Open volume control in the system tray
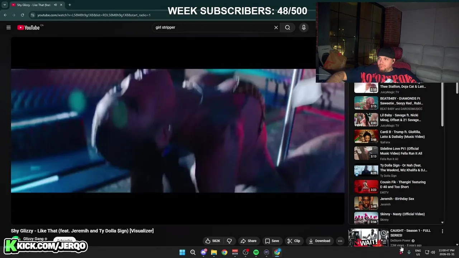This screenshot has width=459, height=258. [x=433, y=252]
